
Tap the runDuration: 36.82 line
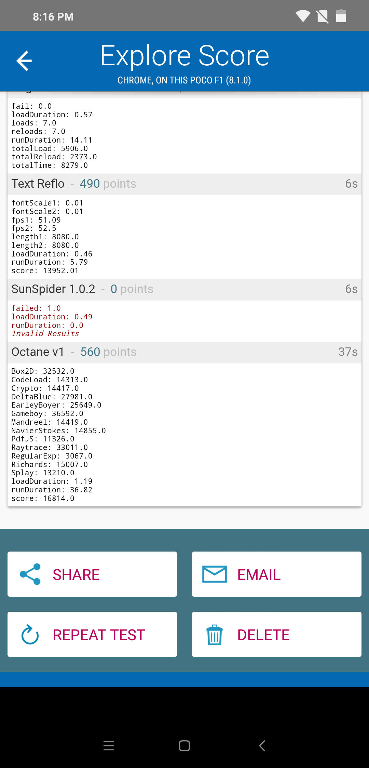point(52,490)
